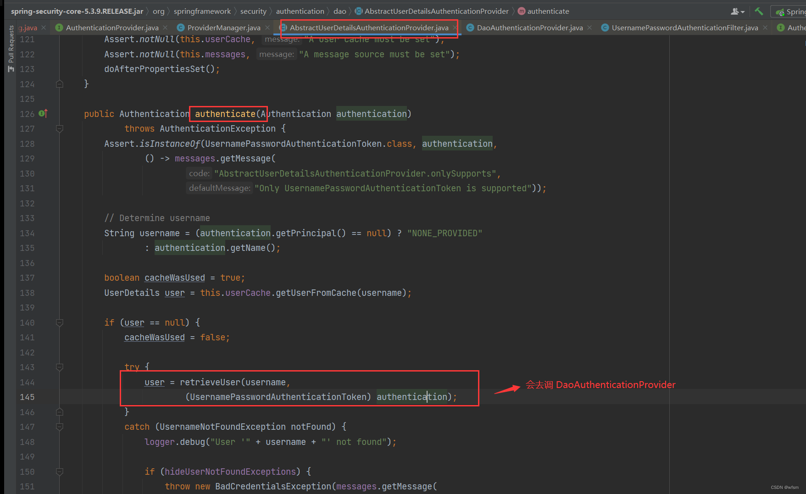Open the Pull Requests tool window

tap(11, 49)
